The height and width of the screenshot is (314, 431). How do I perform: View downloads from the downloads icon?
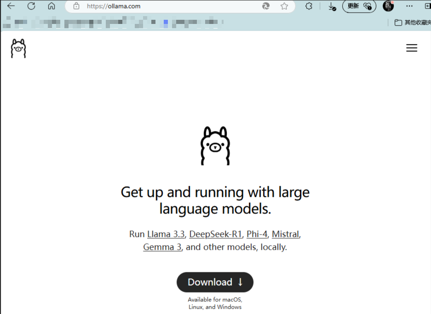coord(332,7)
